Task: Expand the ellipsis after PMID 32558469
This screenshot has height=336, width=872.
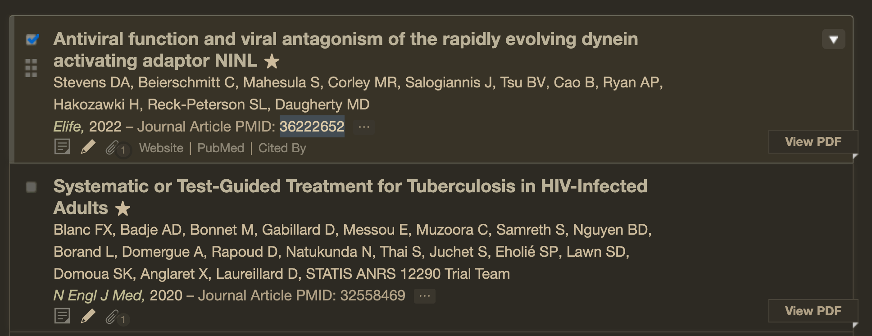Action: point(424,296)
